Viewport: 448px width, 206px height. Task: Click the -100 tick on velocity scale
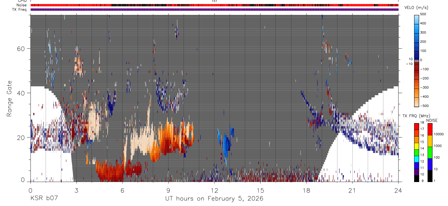coord(424,69)
